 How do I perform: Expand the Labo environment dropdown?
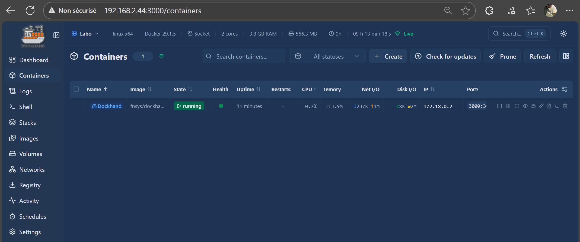pyautogui.click(x=85, y=34)
